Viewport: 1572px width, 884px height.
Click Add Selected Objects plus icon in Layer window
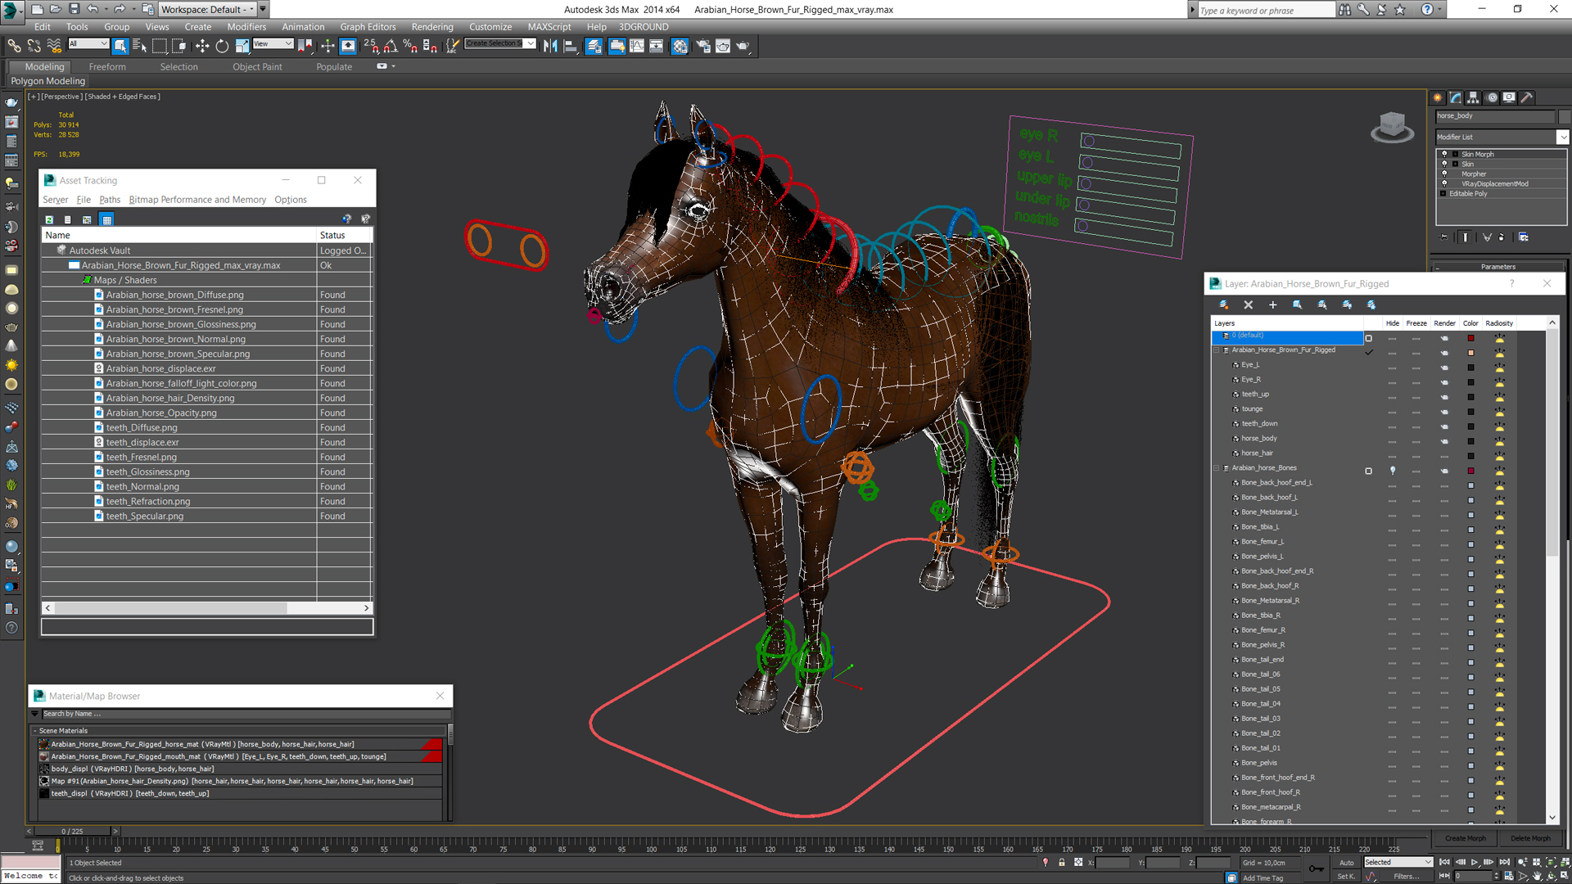(1272, 304)
